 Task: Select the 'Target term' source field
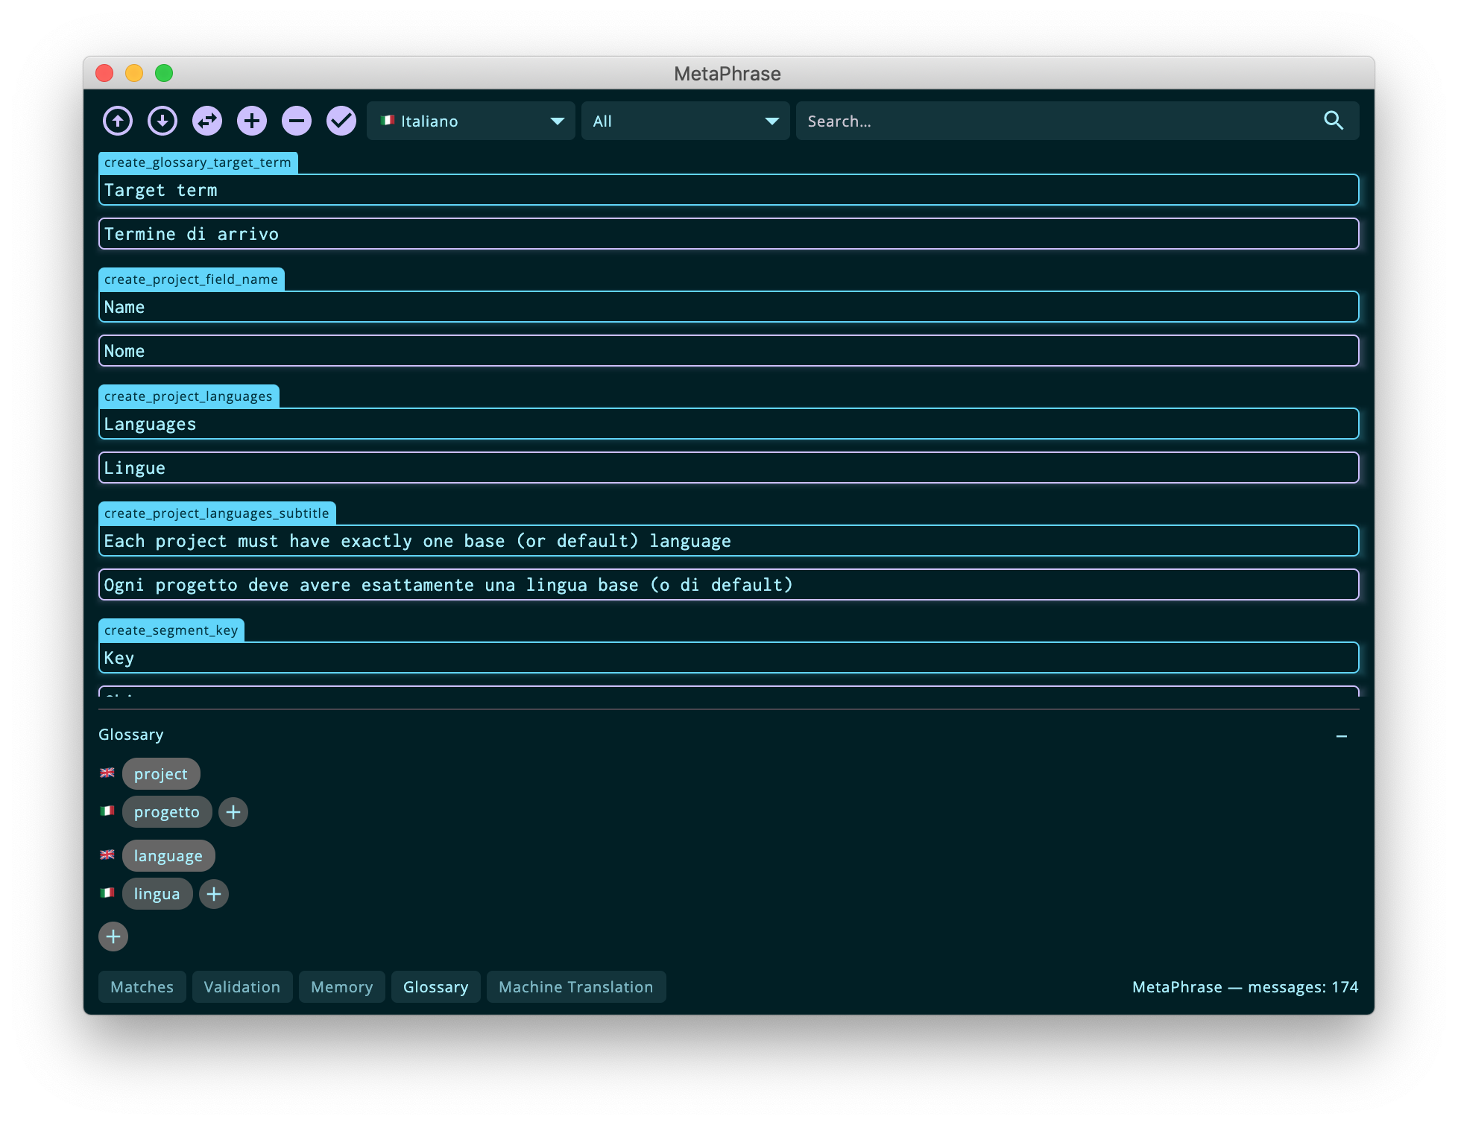point(729,190)
